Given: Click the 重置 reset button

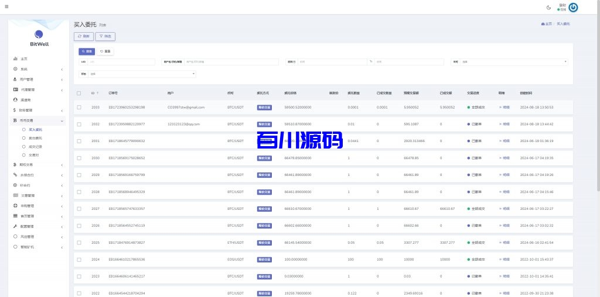Looking at the screenshot, I should 105,51.
